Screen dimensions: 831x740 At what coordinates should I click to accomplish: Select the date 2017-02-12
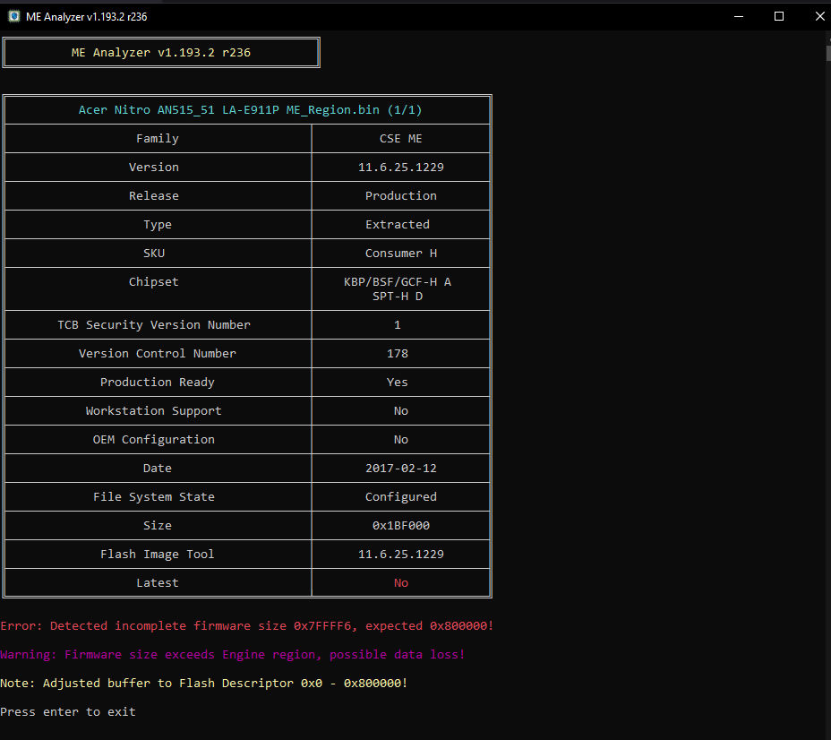pos(400,468)
